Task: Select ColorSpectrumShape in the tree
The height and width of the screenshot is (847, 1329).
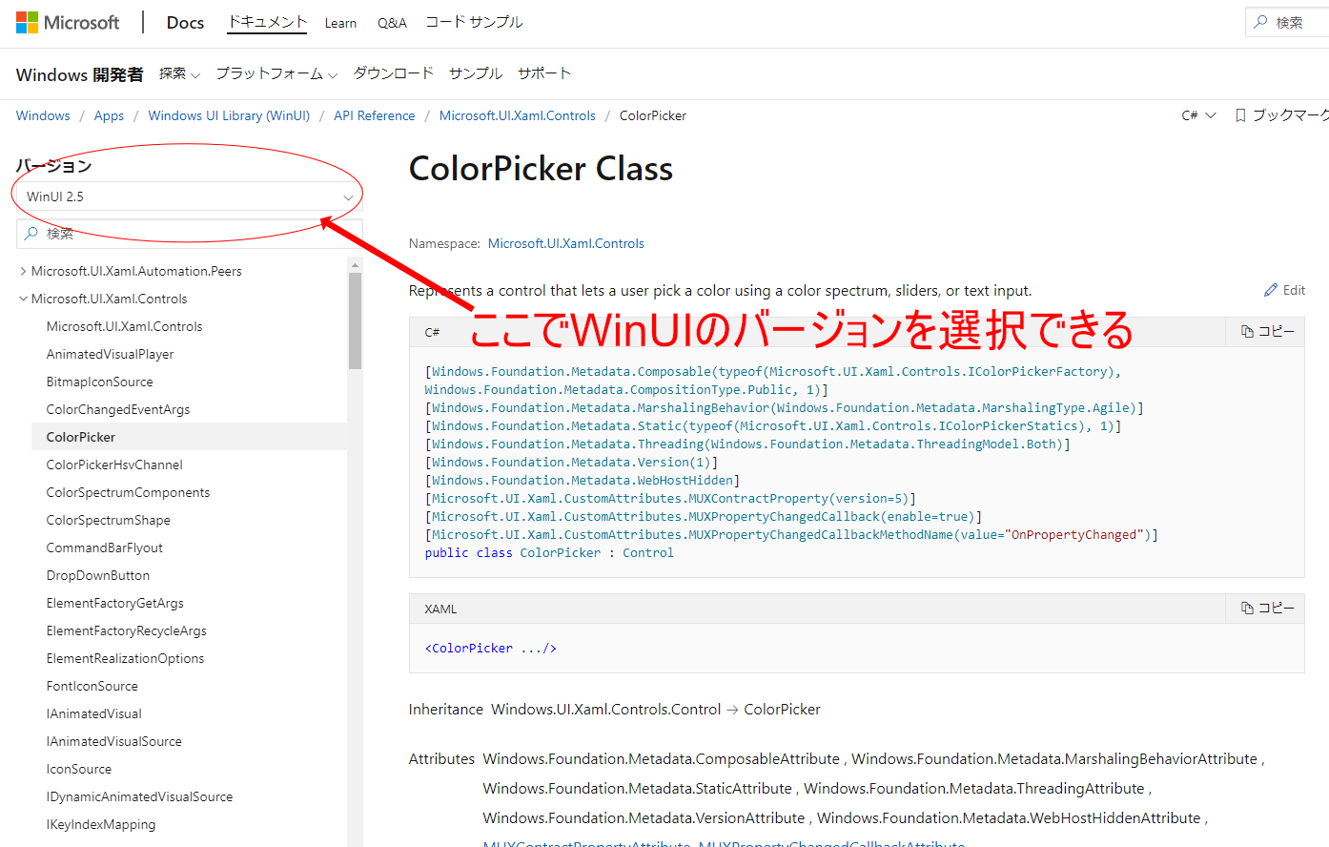Action: point(109,520)
